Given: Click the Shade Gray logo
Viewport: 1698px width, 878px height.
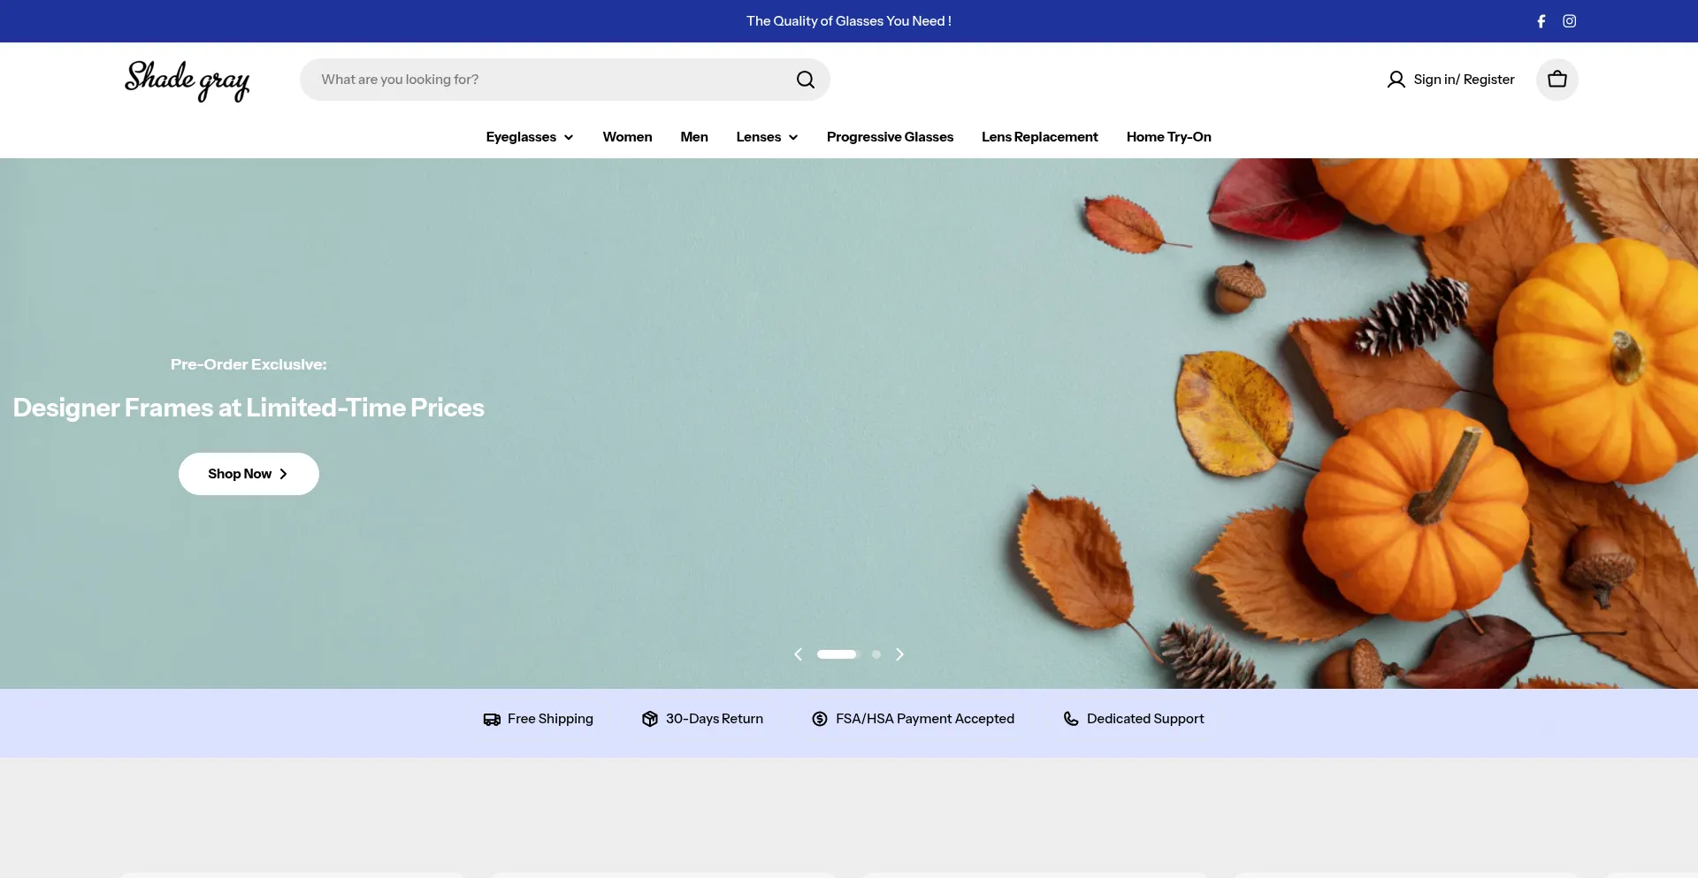Looking at the screenshot, I should (187, 80).
